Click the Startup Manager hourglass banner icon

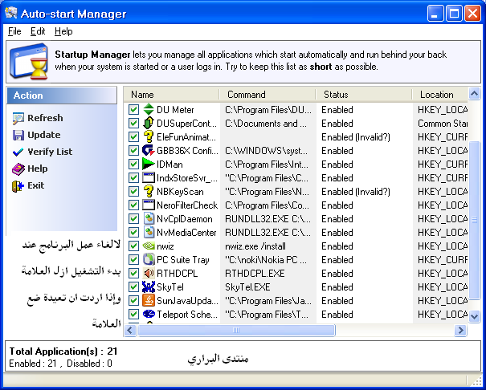point(28,61)
